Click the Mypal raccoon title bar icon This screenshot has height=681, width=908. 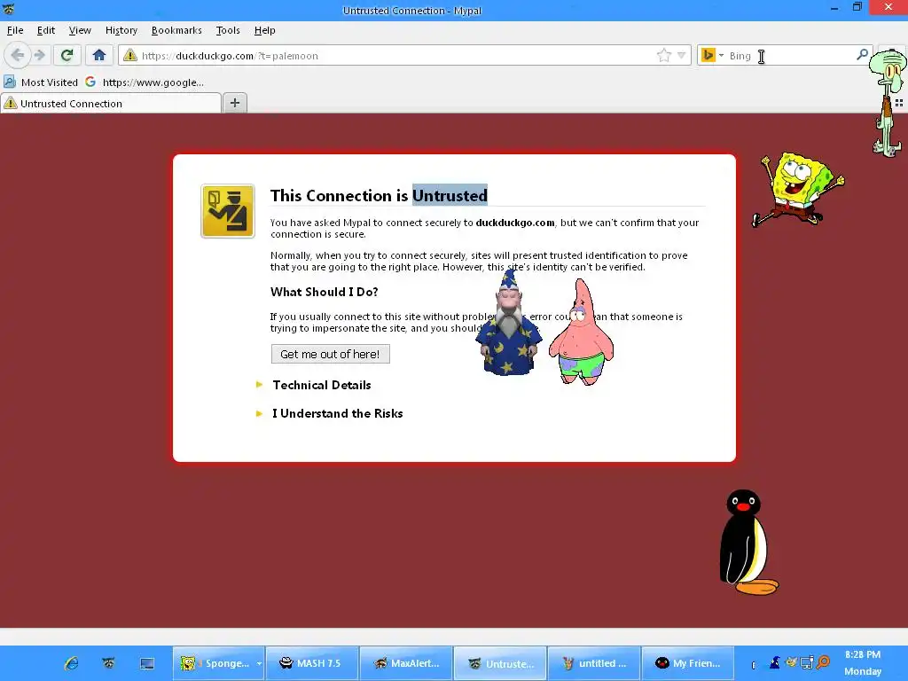tap(8, 9)
